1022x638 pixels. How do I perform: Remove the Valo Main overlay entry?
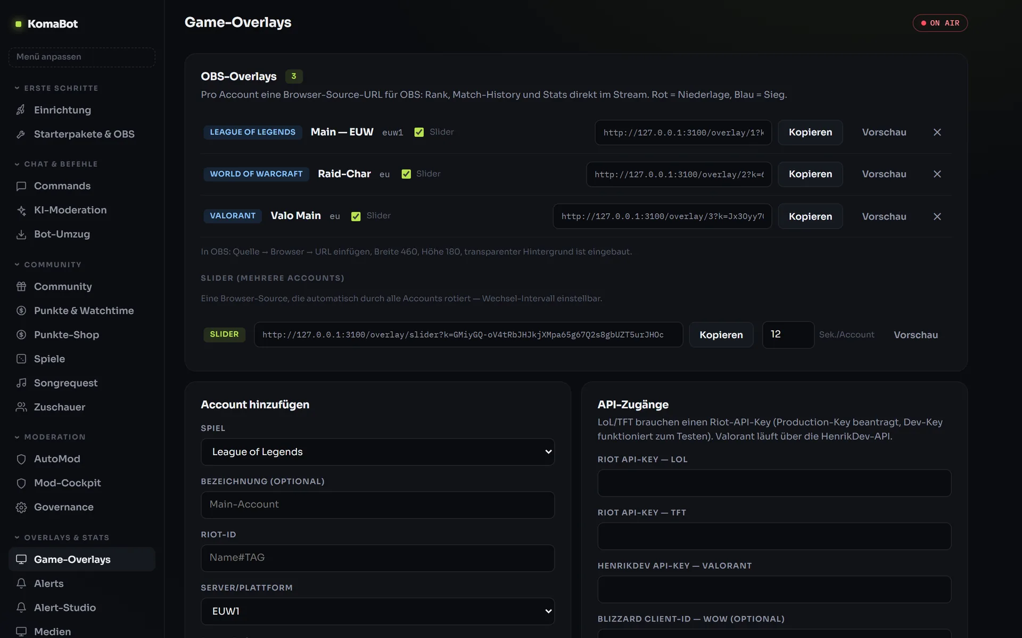(937, 216)
